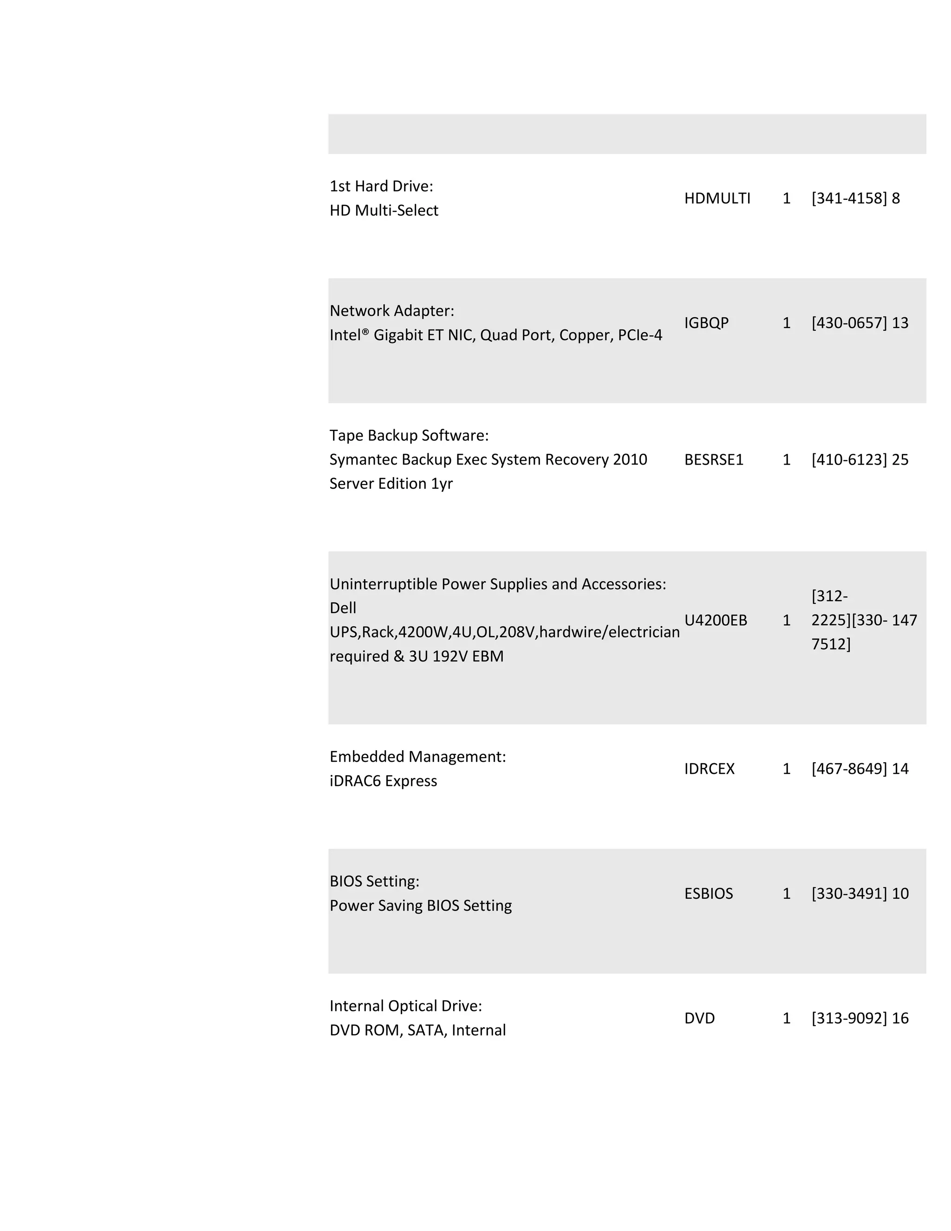The image size is (951, 1231).
Task: Click the ESBIOS product code
Action: pyautogui.click(x=708, y=893)
